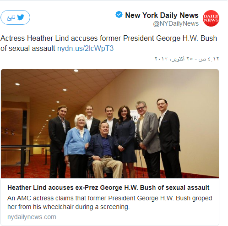Open the New York Daily News profile name
The height and width of the screenshot is (226, 228).
[x=162, y=15]
